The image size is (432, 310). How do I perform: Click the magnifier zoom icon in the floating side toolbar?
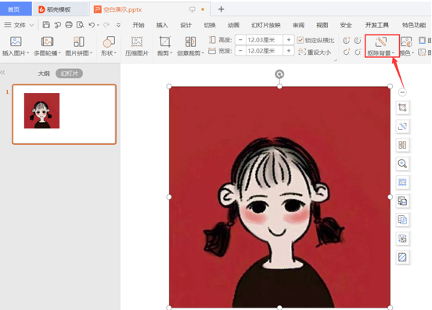402,164
